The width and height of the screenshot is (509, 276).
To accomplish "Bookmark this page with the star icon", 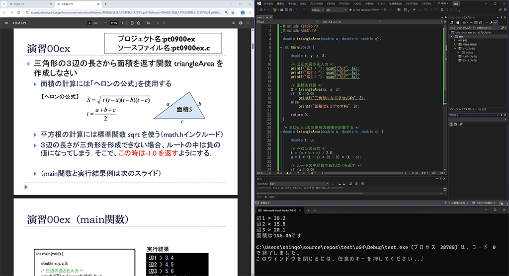I will pyautogui.click(x=233, y=12).
